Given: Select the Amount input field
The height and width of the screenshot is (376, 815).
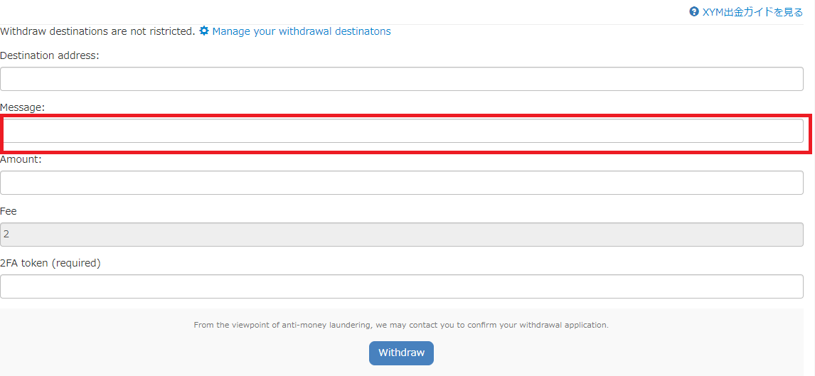Looking at the screenshot, I should click(x=402, y=183).
